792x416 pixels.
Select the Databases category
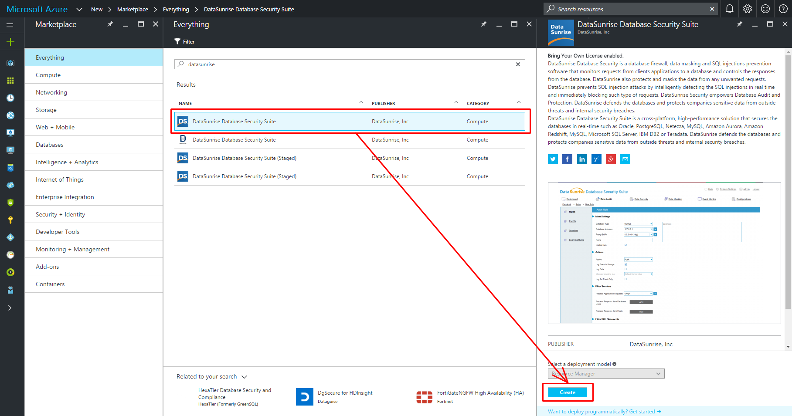tap(94, 145)
